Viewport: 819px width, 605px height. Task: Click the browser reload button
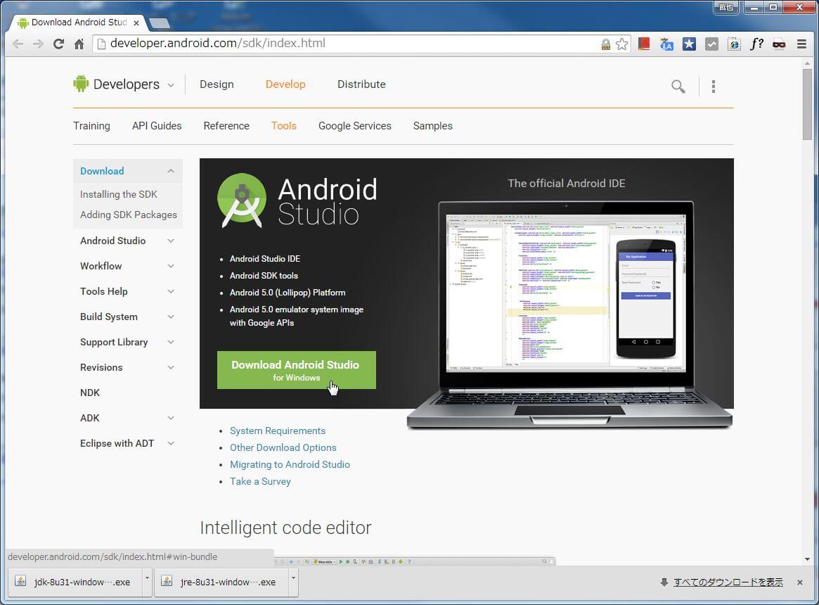pyautogui.click(x=58, y=44)
